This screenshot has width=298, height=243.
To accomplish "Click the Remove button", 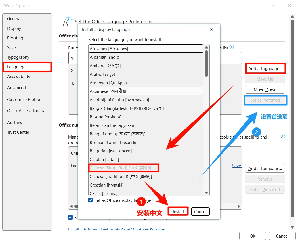I will [x=265, y=179].
